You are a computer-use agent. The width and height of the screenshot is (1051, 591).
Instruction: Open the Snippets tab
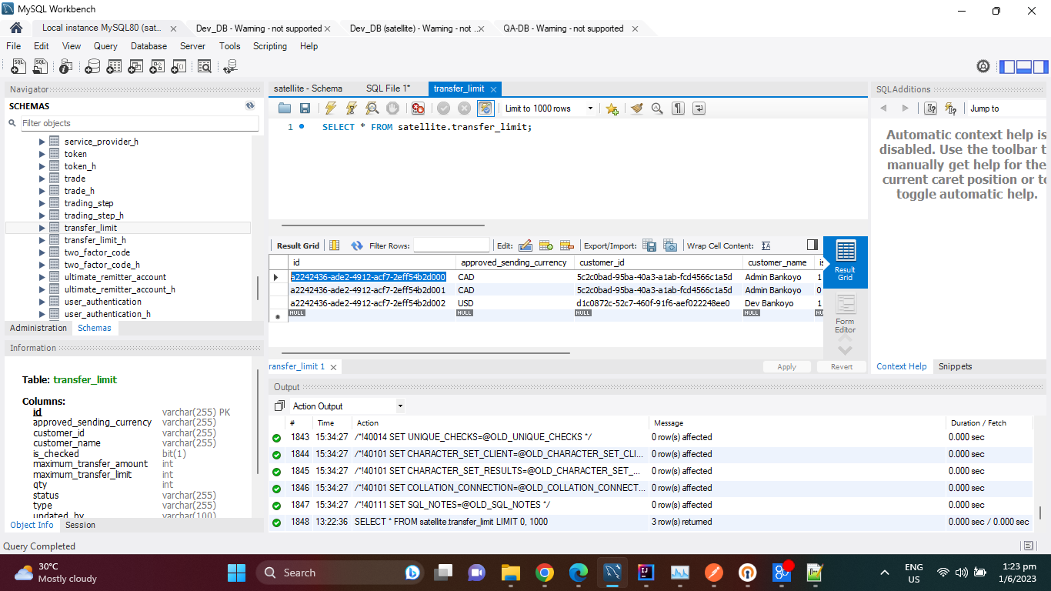955,366
